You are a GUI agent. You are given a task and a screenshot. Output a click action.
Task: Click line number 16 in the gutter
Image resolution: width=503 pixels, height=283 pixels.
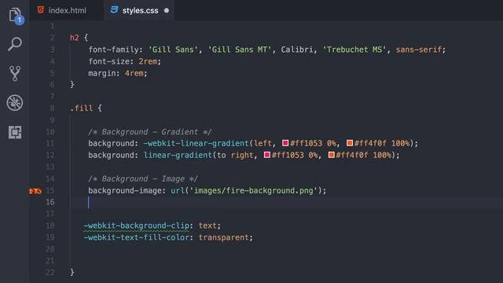click(x=50, y=202)
